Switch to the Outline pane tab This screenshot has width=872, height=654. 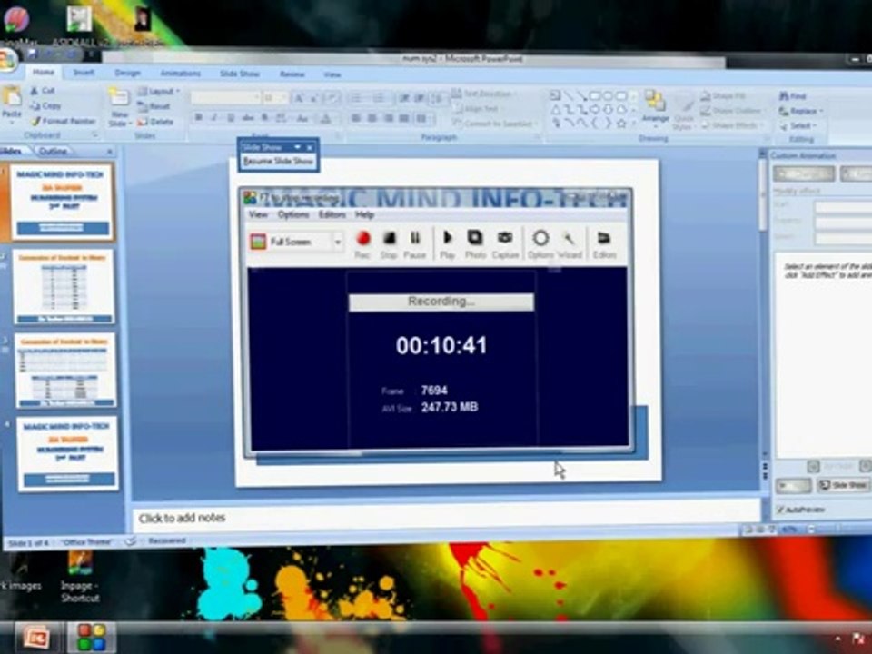tap(54, 152)
